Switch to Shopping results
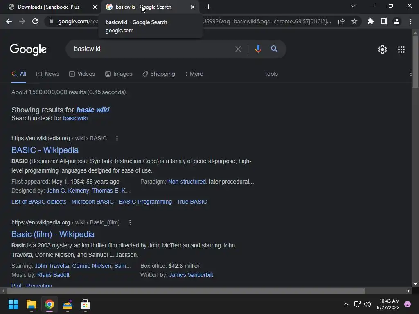 159,74
